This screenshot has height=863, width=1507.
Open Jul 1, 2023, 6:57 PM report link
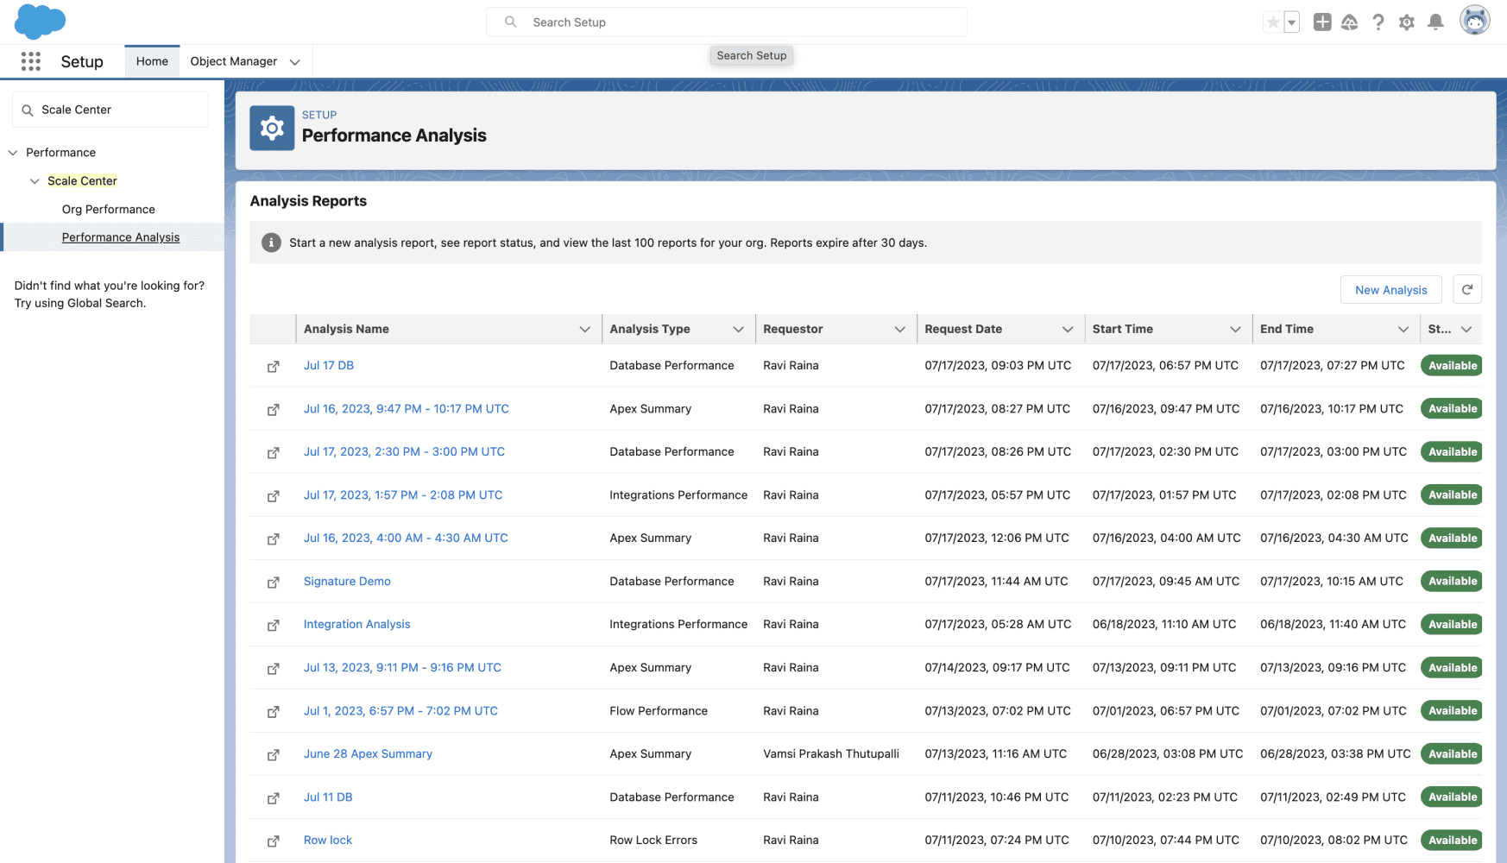(400, 710)
